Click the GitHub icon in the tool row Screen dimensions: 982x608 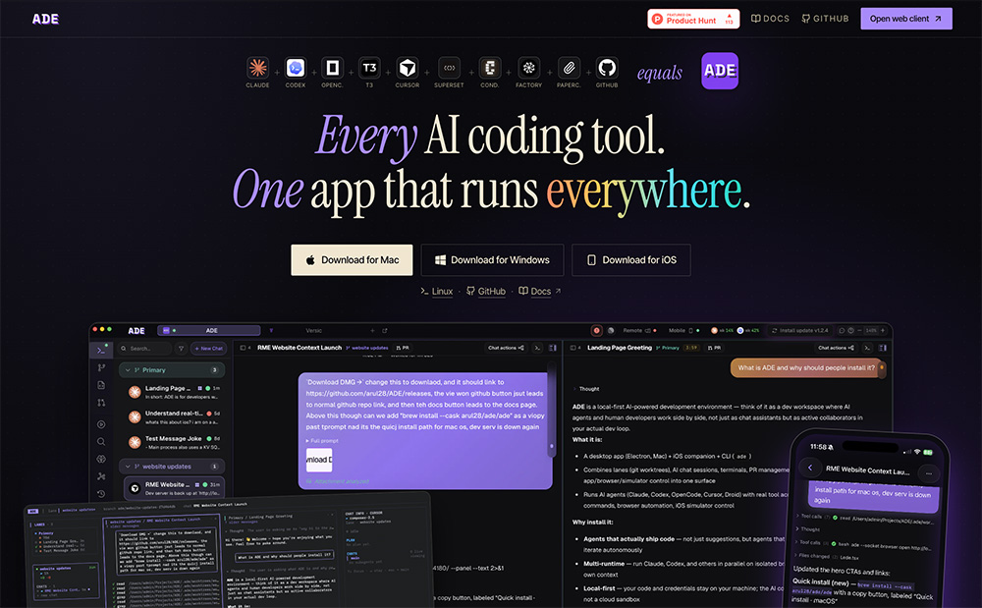coord(606,68)
